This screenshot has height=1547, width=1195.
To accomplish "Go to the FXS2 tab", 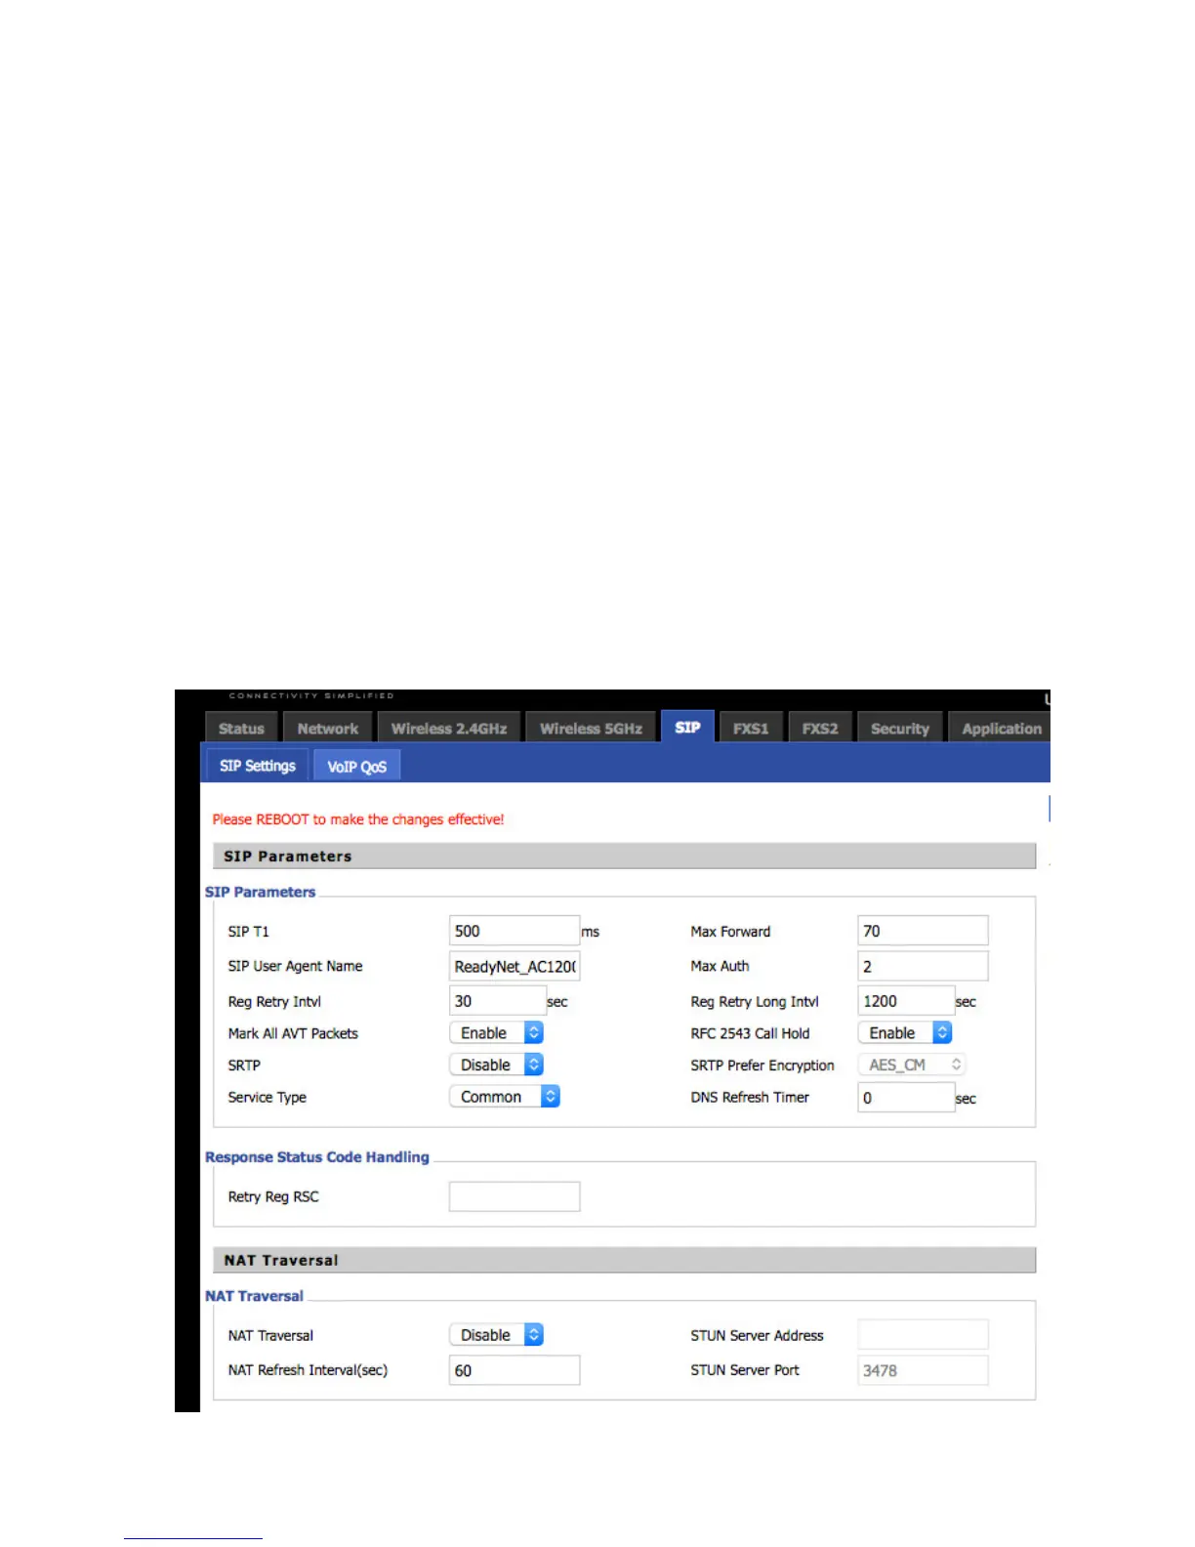I will point(820,728).
